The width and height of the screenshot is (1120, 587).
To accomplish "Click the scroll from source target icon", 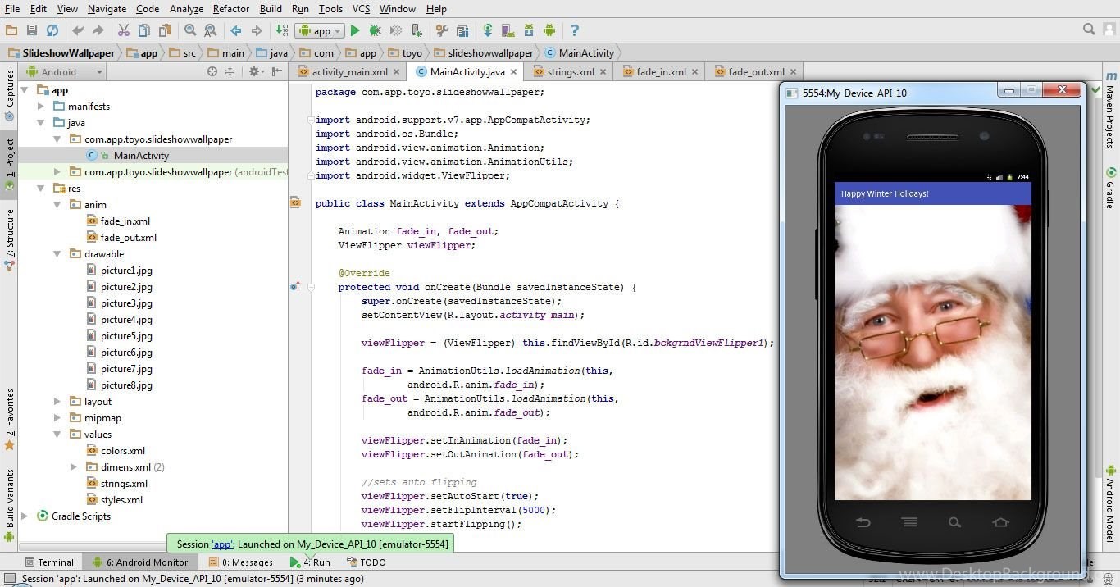I will tap(212, 72).
